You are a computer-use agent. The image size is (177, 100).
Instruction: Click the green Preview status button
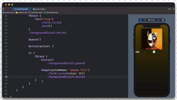pos(152,20)
